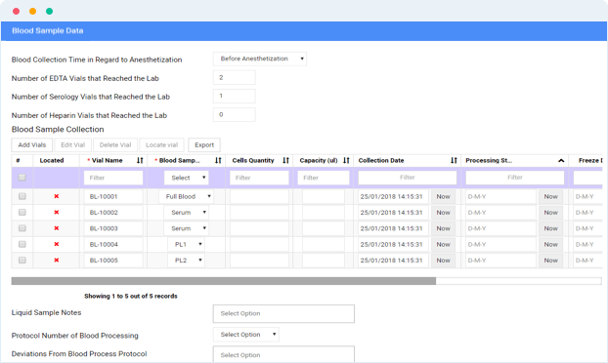
Task: Click the Located column header
Action: pos(52,160)
